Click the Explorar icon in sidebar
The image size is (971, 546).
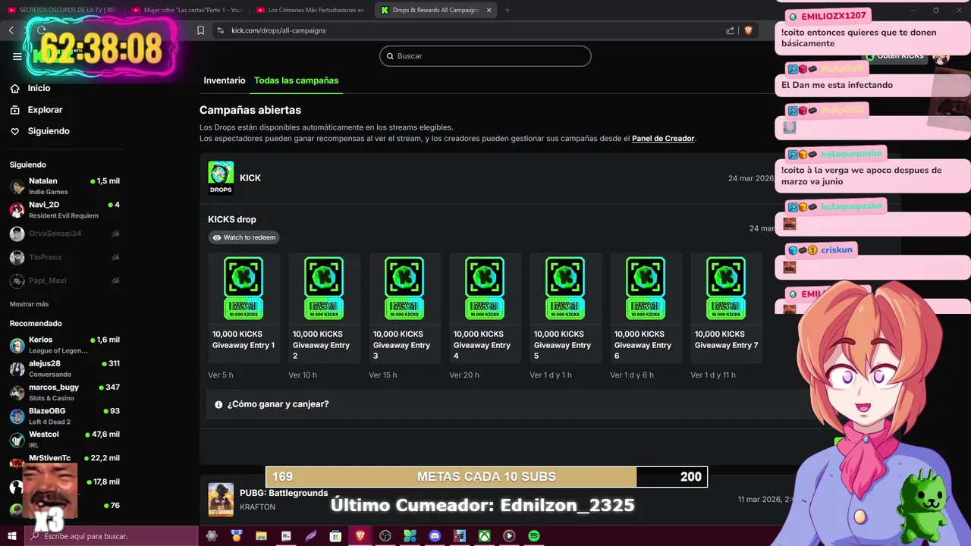point(14,110)
